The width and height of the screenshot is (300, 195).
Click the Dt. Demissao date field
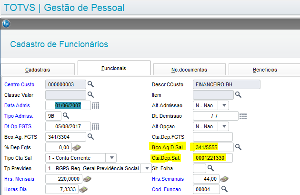(215, 116)
